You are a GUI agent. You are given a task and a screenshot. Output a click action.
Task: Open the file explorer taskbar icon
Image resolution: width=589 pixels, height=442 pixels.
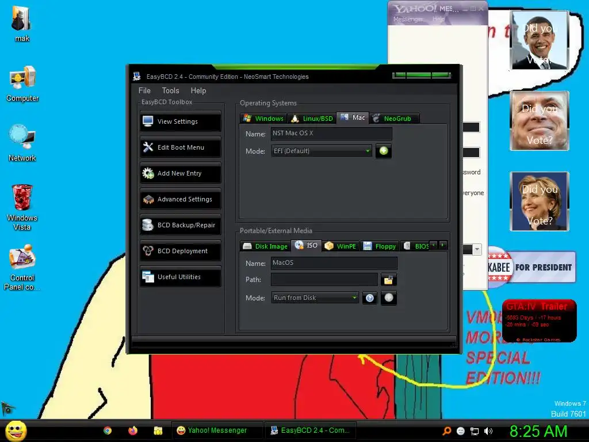[x=158, y=430]
